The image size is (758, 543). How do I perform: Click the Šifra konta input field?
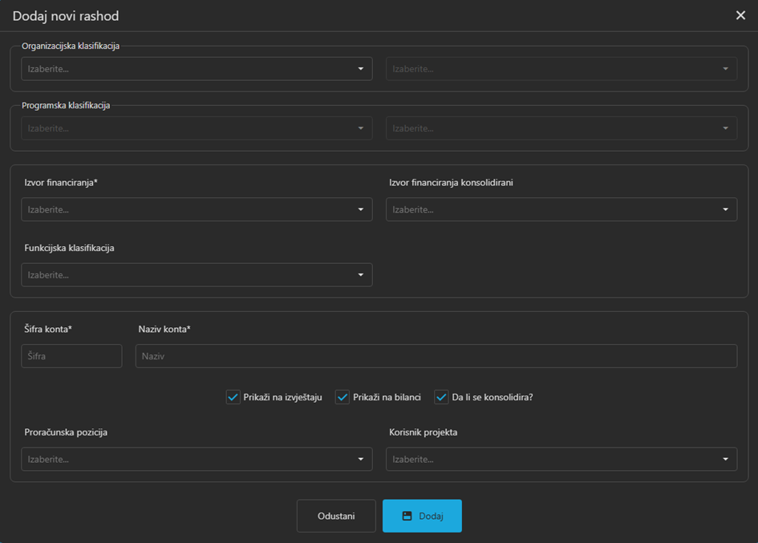click(x=71, y=356)
